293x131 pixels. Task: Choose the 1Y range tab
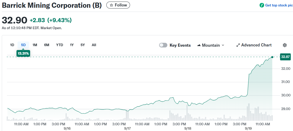72,45
